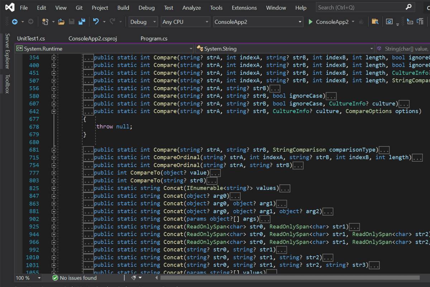Open the toolbar overflow options arrow
The height and width of the screenshot is (287, 430).
tap(397, 24)
